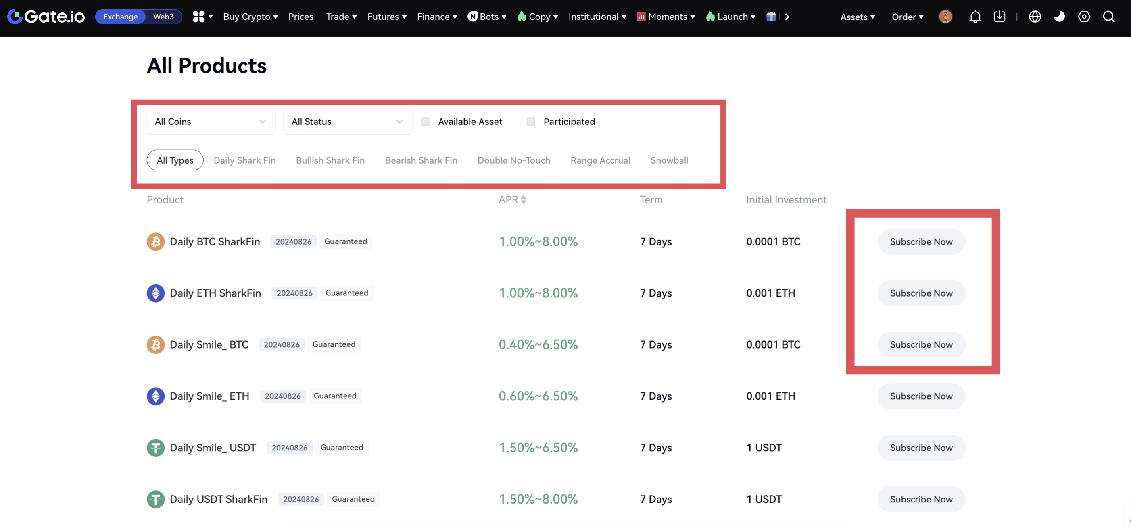Open the four-dot apps grid menu

(x=199, y=17)
